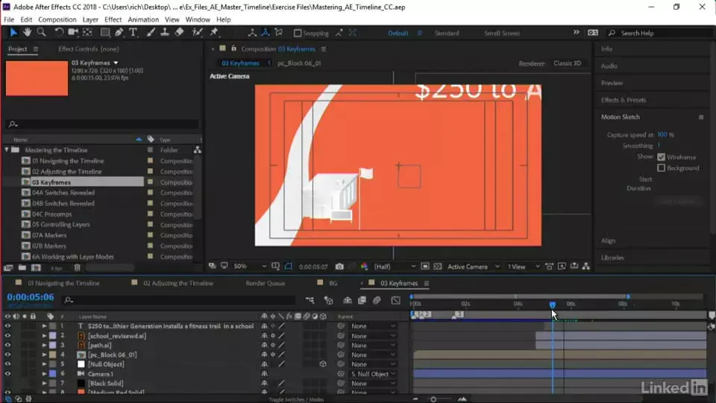Switch to Small Screen workspace

502,33
